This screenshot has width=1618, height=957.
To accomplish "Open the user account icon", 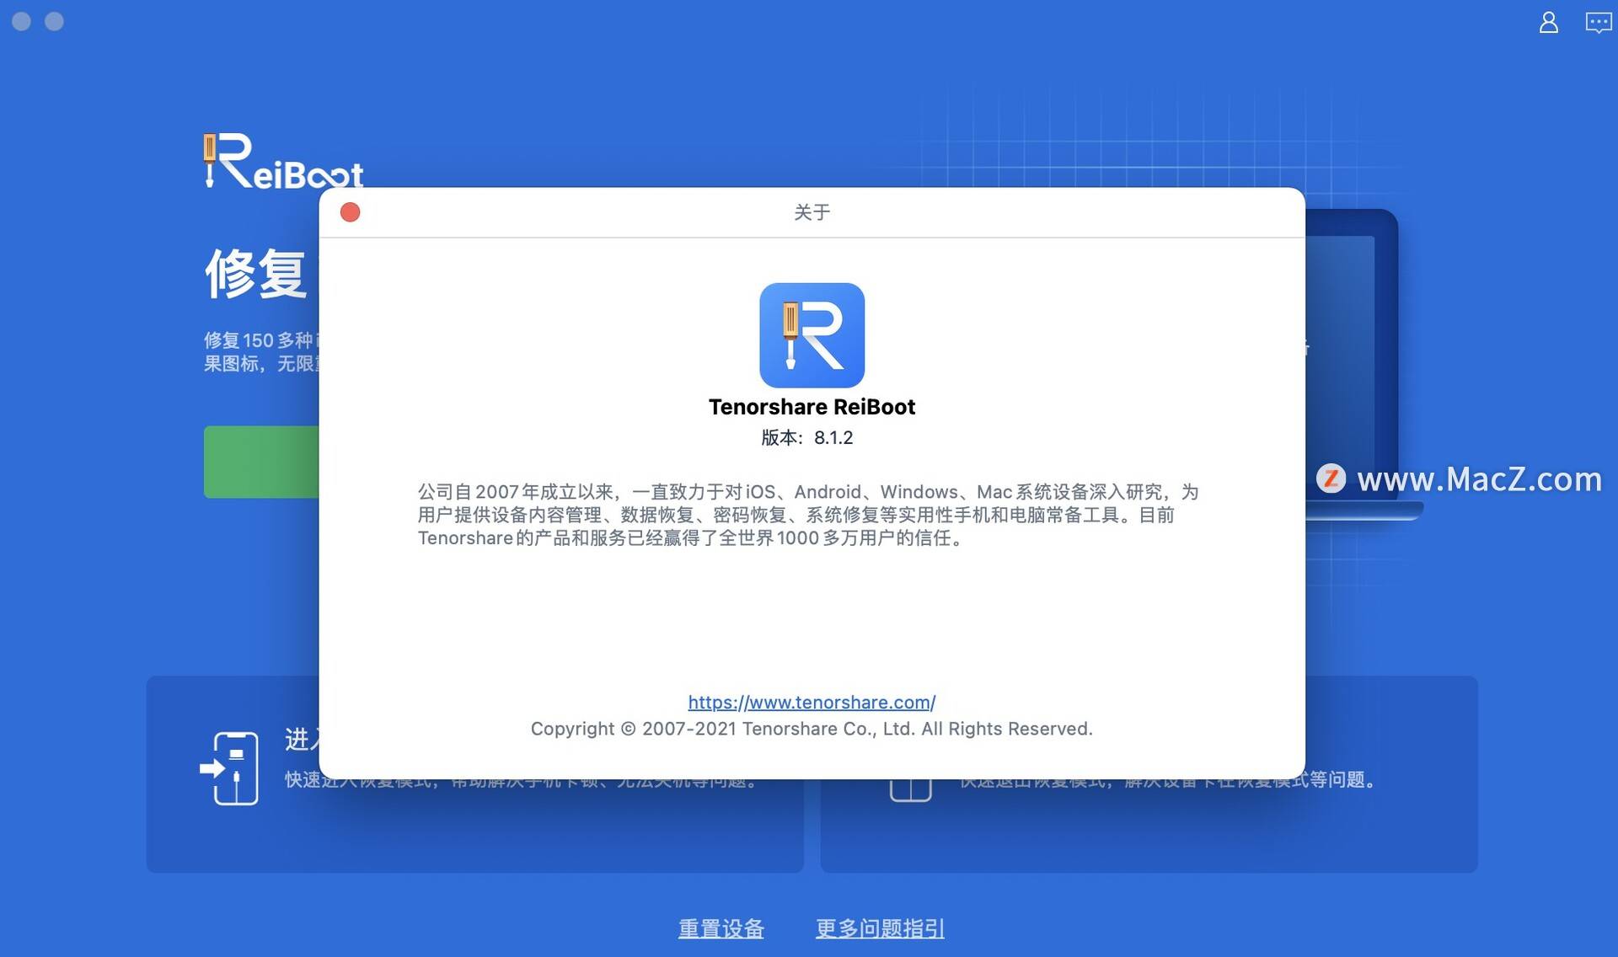I will pyautogui.click(x=1548, y=22).
